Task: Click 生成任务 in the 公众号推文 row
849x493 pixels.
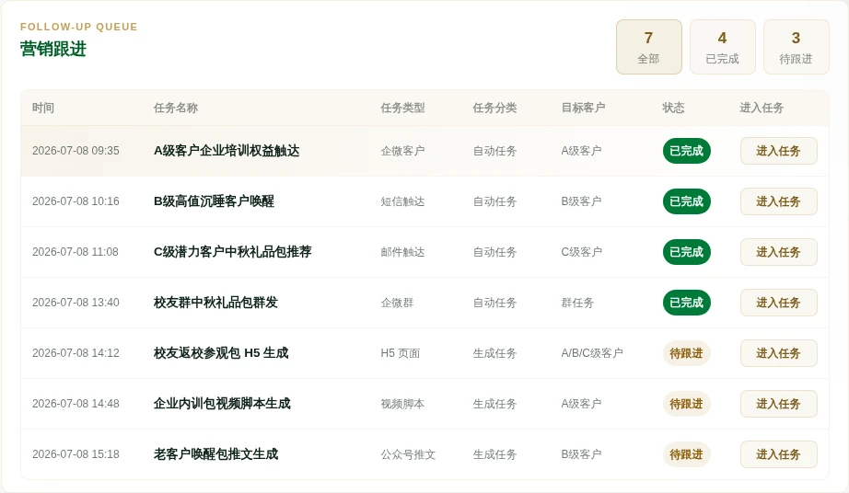Action: point(494,454)
